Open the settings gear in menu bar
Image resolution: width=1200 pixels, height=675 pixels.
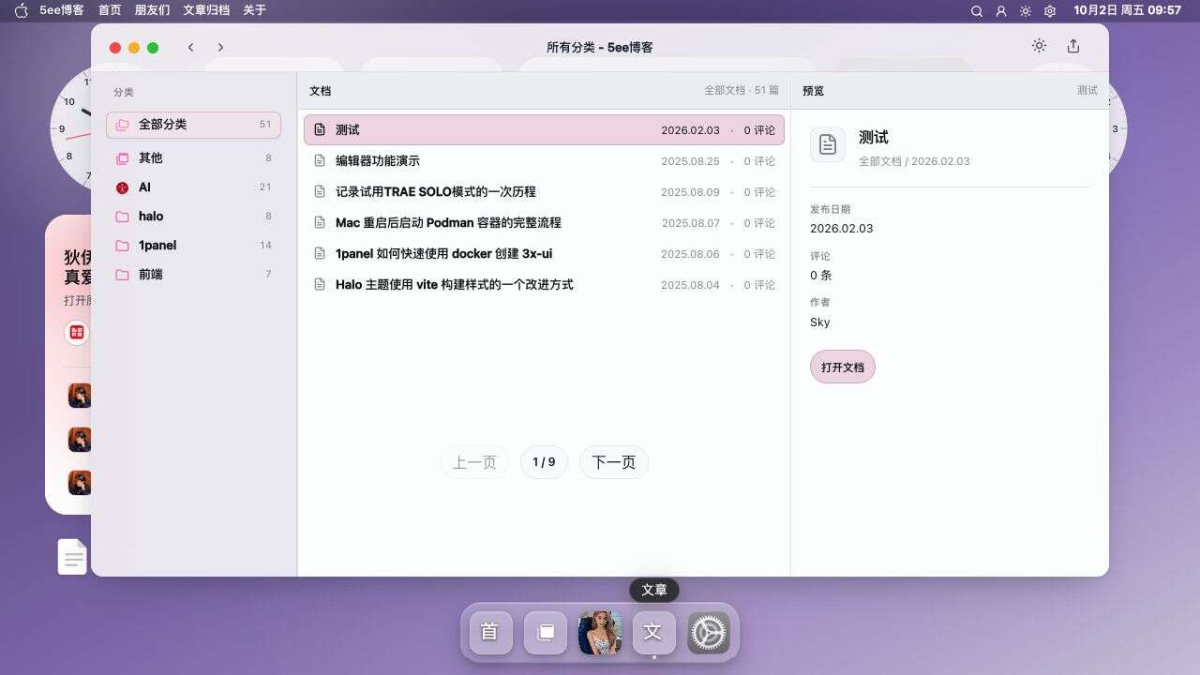coord(1050,11)
